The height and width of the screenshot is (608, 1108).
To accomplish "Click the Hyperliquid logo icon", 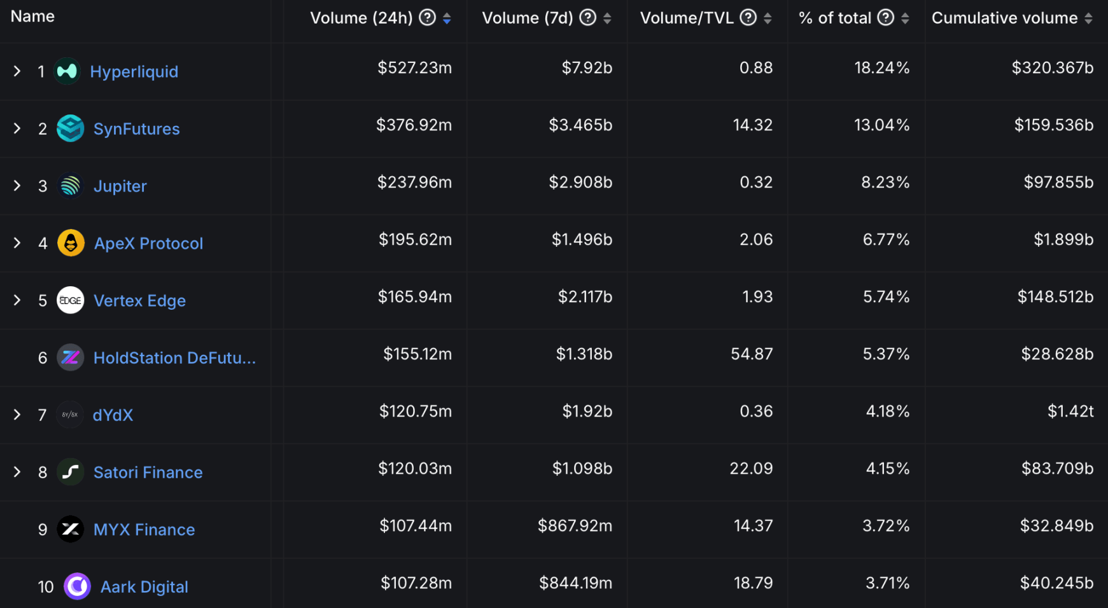I will (67, 71).
